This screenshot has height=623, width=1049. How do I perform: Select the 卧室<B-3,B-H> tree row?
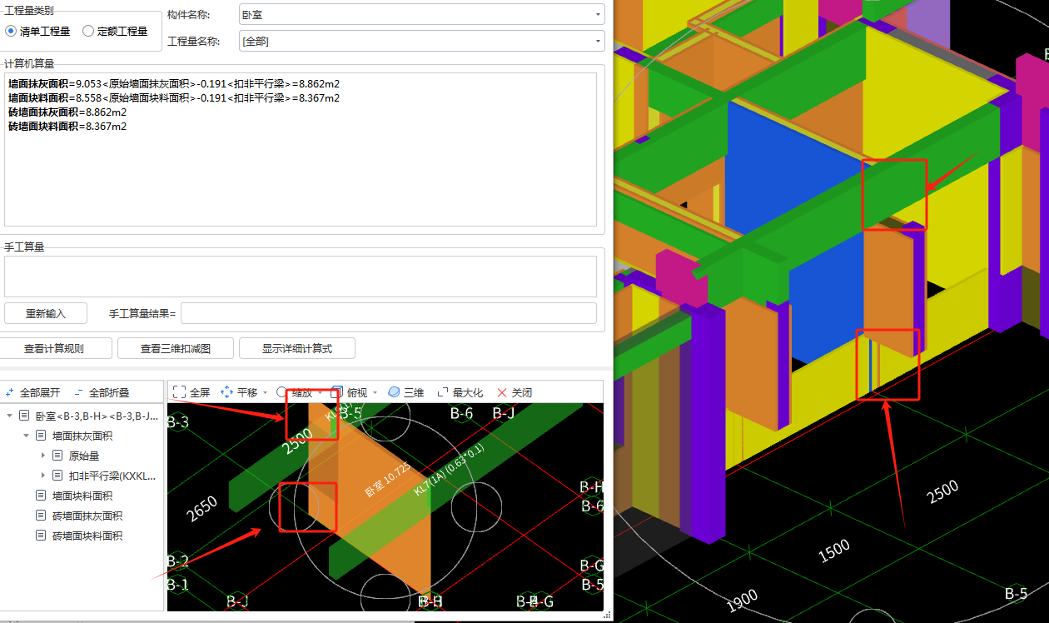coord(87,416)
